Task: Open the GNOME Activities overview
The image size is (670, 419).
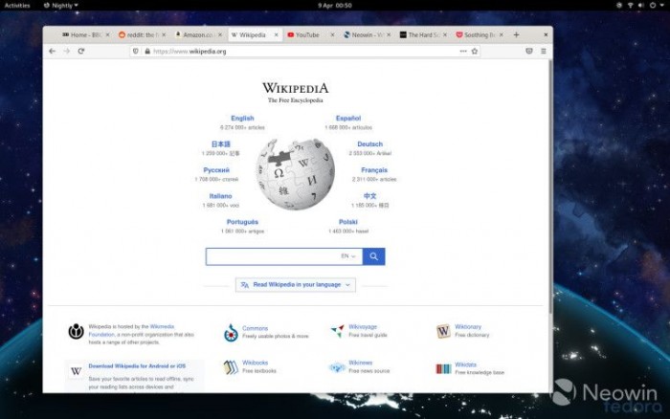Action: pyautogui.click(x=17, y=5)
